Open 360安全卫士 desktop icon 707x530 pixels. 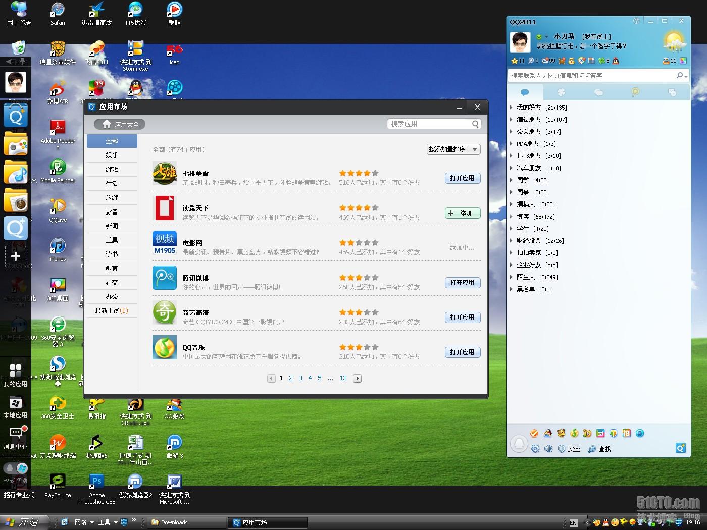pos(58,408)
